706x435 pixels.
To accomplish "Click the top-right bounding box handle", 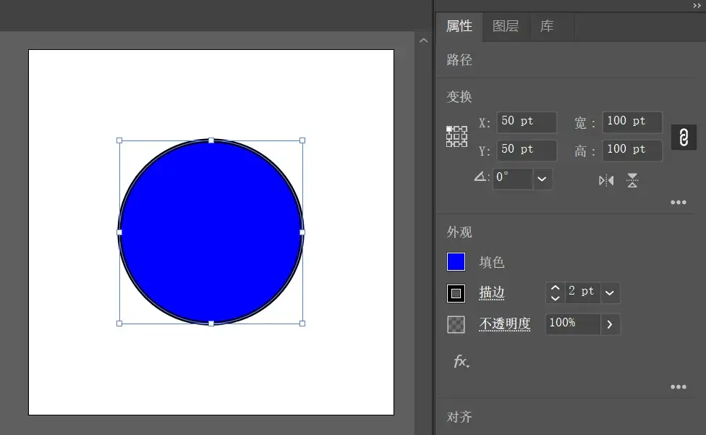I will [302, 140].
